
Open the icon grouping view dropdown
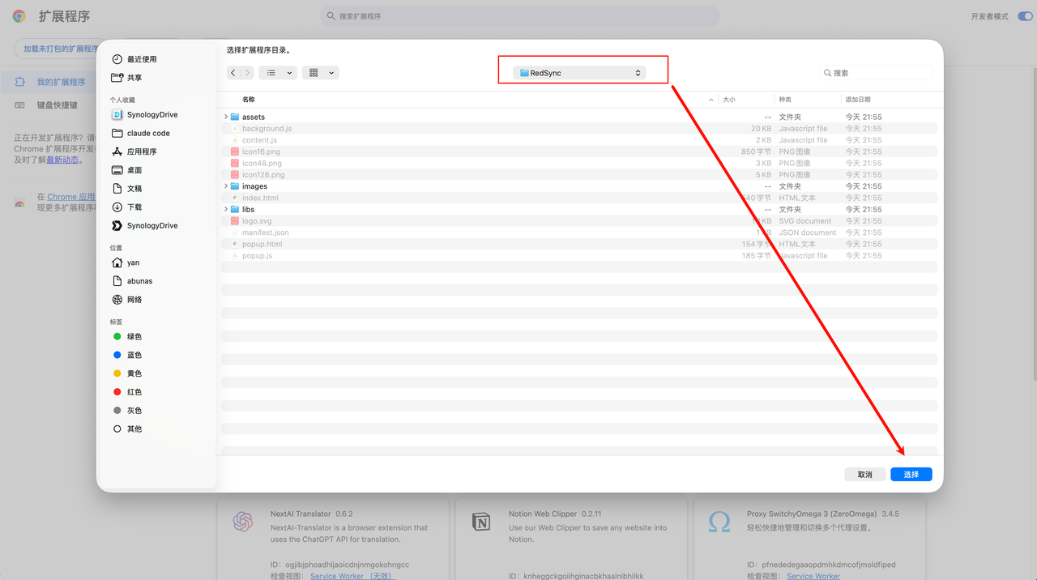click(x=320, y=73)
